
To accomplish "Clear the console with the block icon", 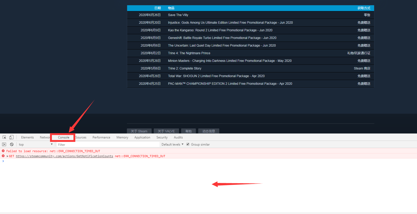I will tap(12, 145).
